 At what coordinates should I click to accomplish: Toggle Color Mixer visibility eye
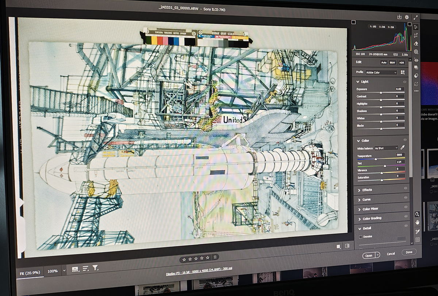coord(406,207)
